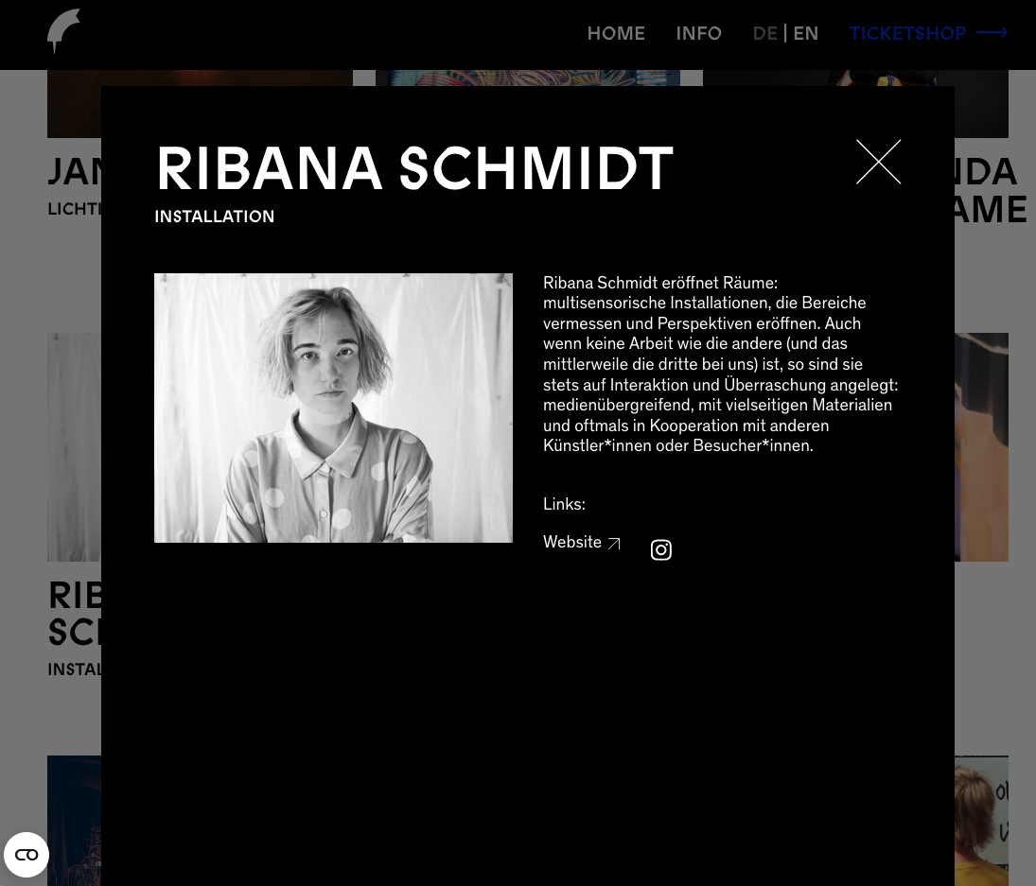Close the Ribana Schmidt popup with the X
Viewport: 1036px width, 886px height.
(x=878, y=162)
